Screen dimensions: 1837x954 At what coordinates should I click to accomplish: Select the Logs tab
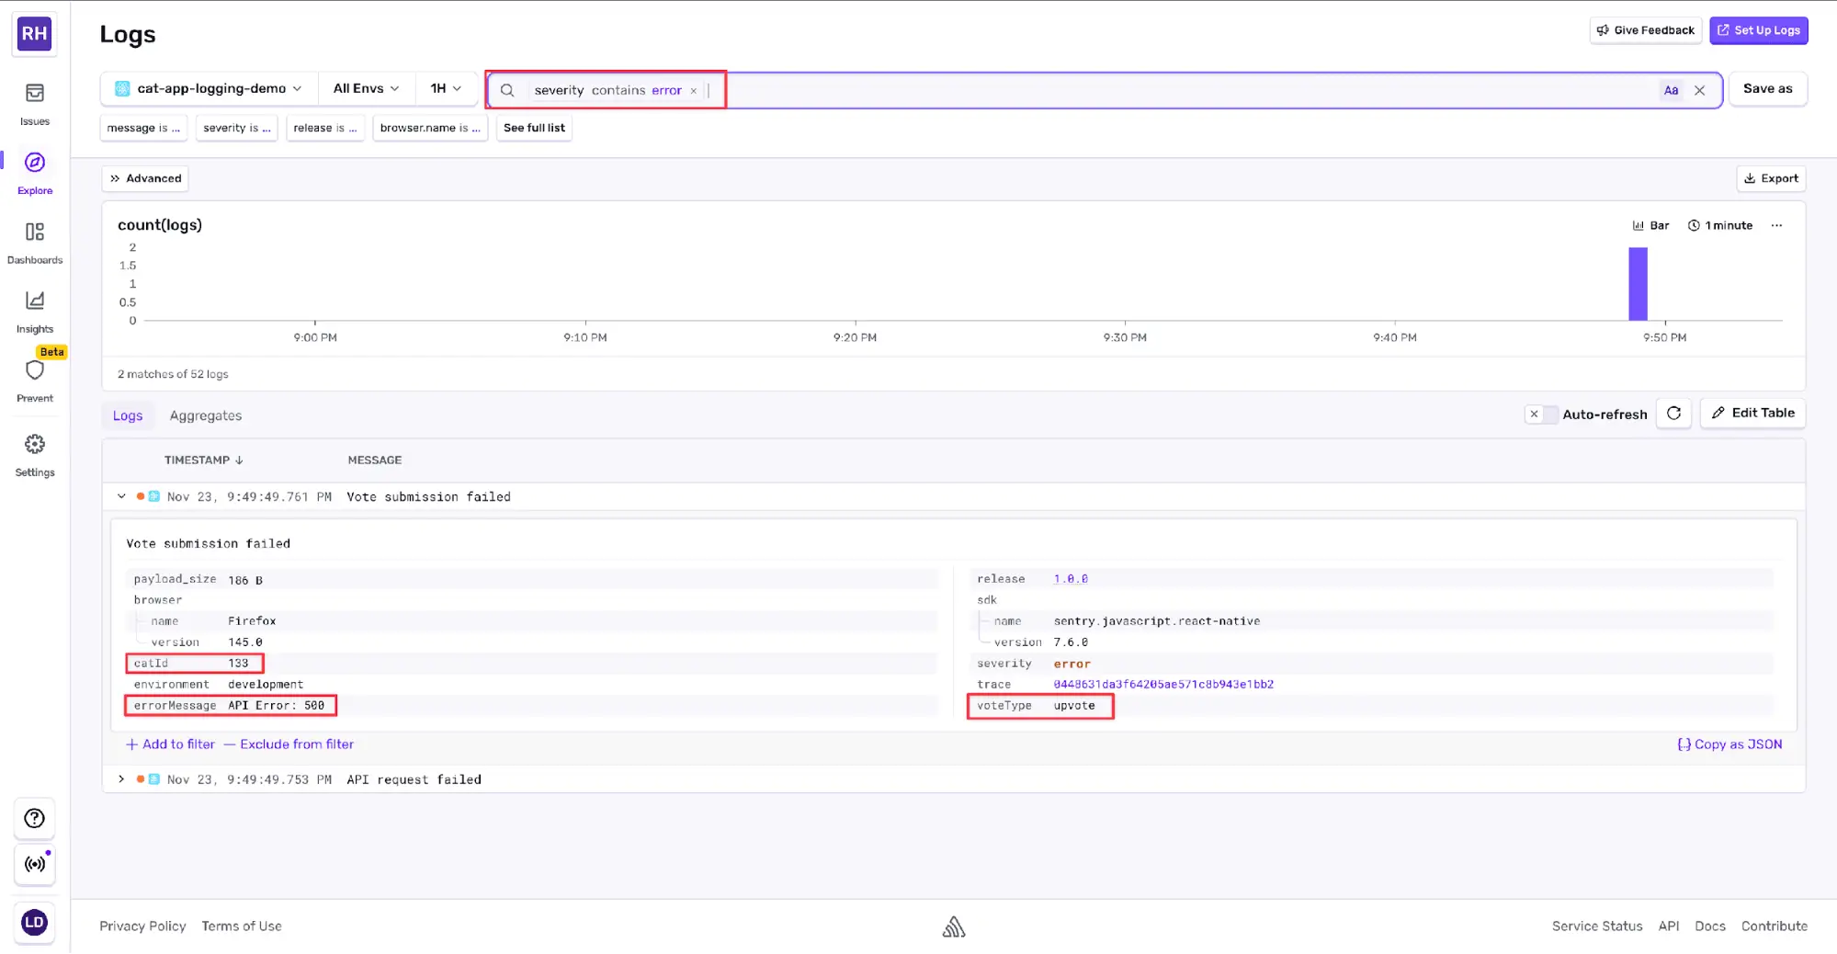(x=128, y=415)
